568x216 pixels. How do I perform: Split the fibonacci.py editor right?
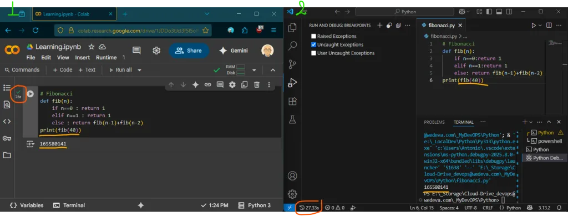[x=549, y=26]
